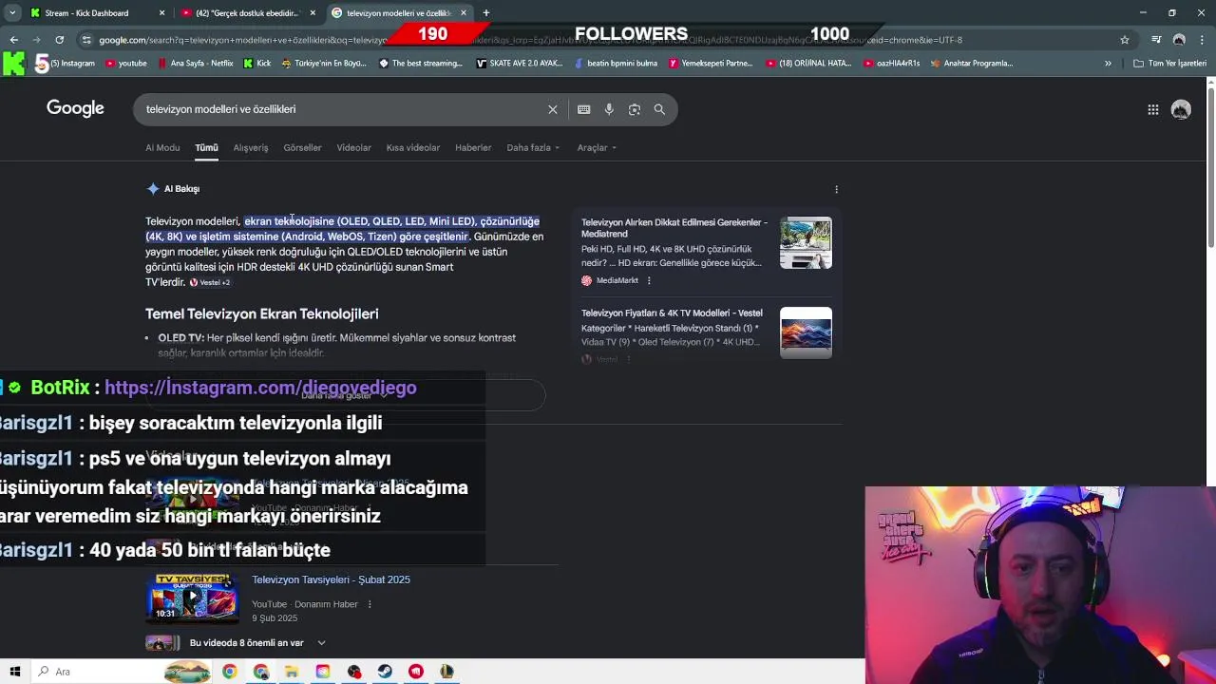Viewport: 1216px width, 684px height.
Task: Click the Google logo
Action: [x=75, y=108]
